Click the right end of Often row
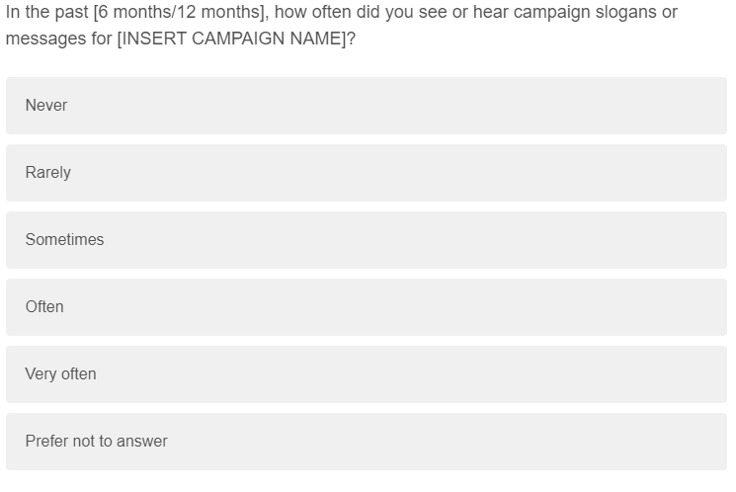The height and width of the screenshot is (492, 736). coord(706,307)
